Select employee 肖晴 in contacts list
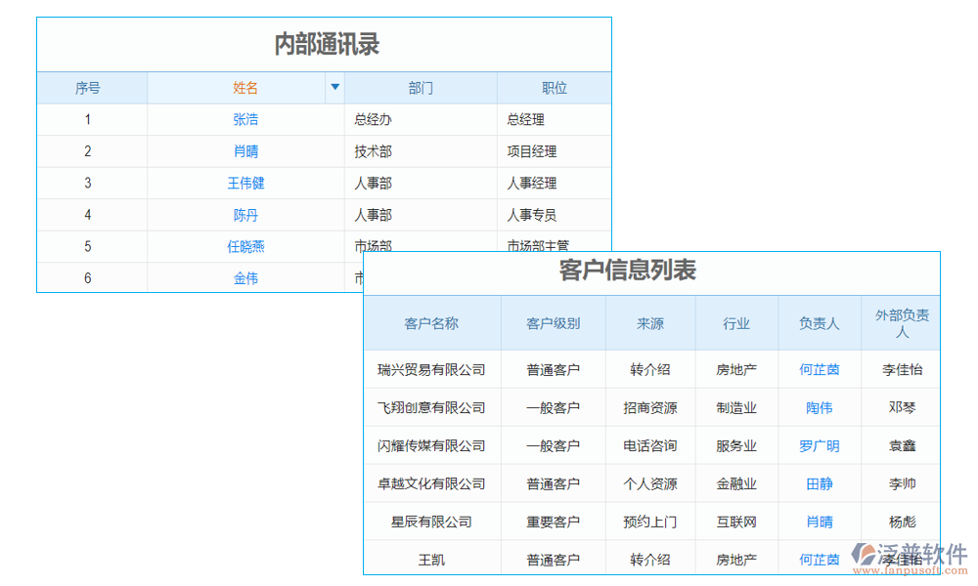 tap(245, 151)
